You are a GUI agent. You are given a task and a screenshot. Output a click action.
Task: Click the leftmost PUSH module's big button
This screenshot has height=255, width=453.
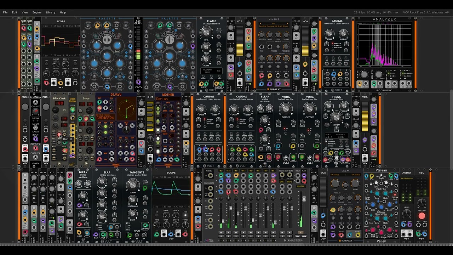[x=25, y=107]
